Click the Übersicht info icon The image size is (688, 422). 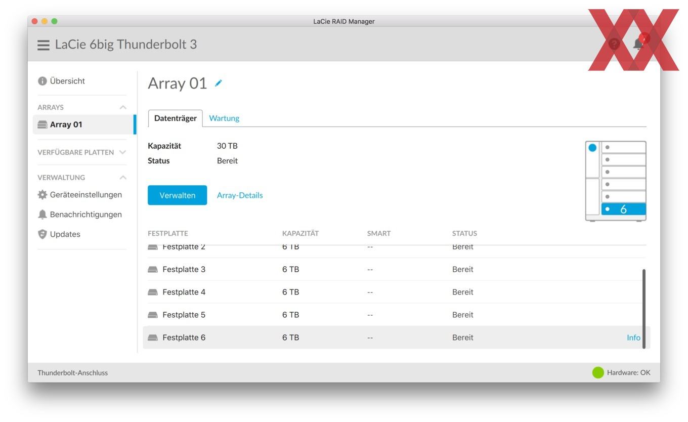point(42,81)
